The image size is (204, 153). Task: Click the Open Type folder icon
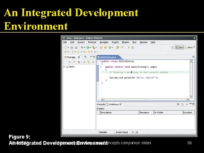118,48
